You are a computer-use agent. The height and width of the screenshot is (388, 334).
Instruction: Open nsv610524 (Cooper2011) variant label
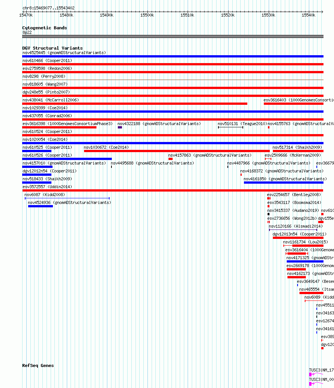point(47,132)
